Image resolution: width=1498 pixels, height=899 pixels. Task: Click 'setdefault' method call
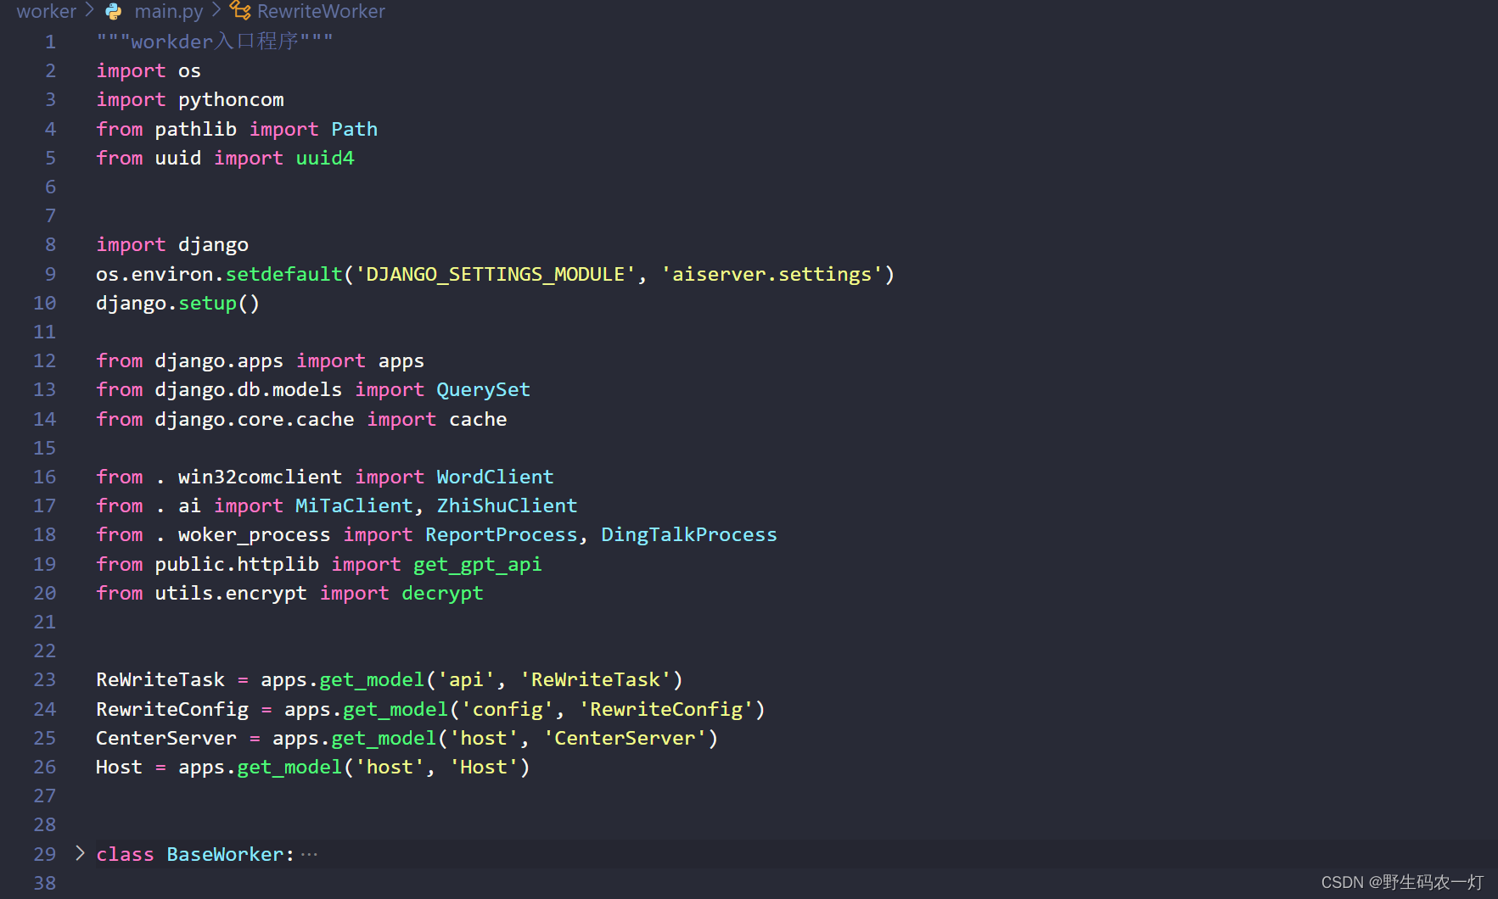[x=284, y=274]
